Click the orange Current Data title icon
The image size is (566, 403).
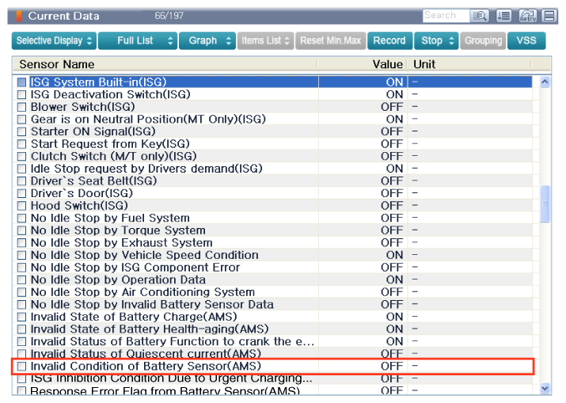(21, 16)
